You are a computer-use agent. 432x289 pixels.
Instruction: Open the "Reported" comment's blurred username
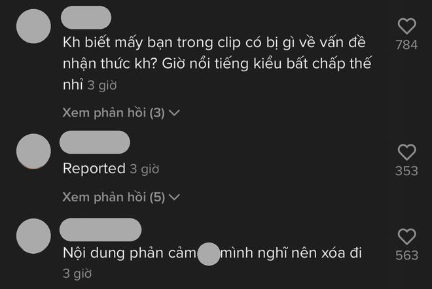95,143
